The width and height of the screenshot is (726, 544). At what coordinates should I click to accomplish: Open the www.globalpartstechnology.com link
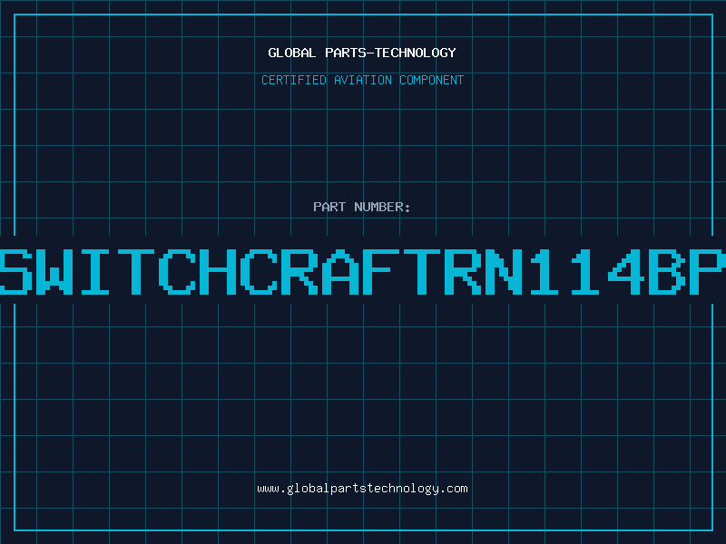coord(362,489)
